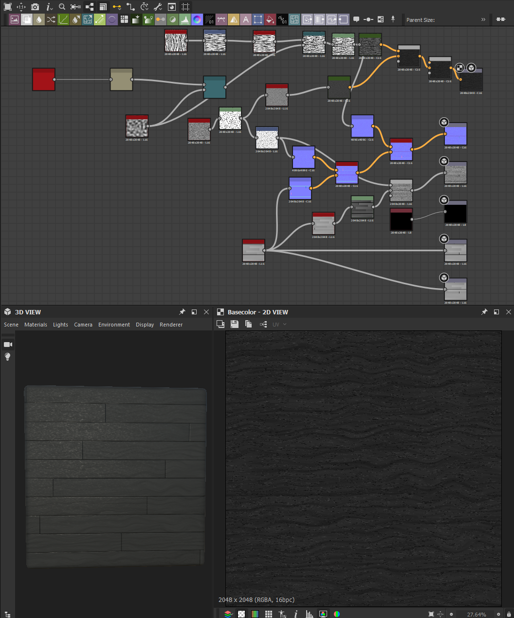This screenshot has height=618, width=514.
Task: Toggle the 3D view camera icon
Action: (8, 345)
